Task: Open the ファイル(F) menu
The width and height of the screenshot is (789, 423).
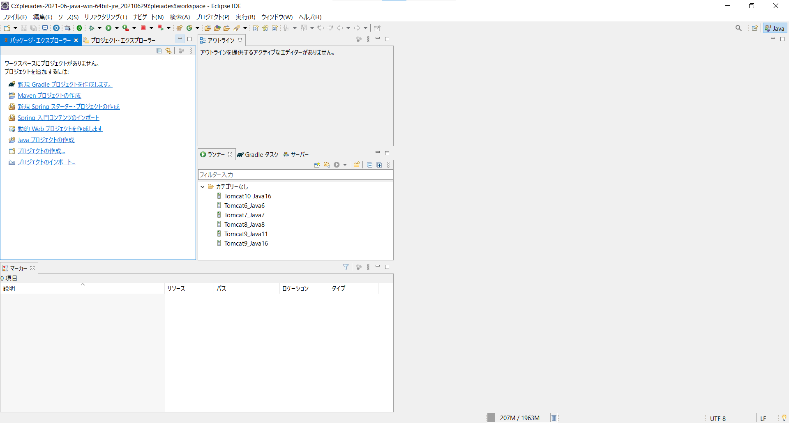Action: (x=15, y=17)
